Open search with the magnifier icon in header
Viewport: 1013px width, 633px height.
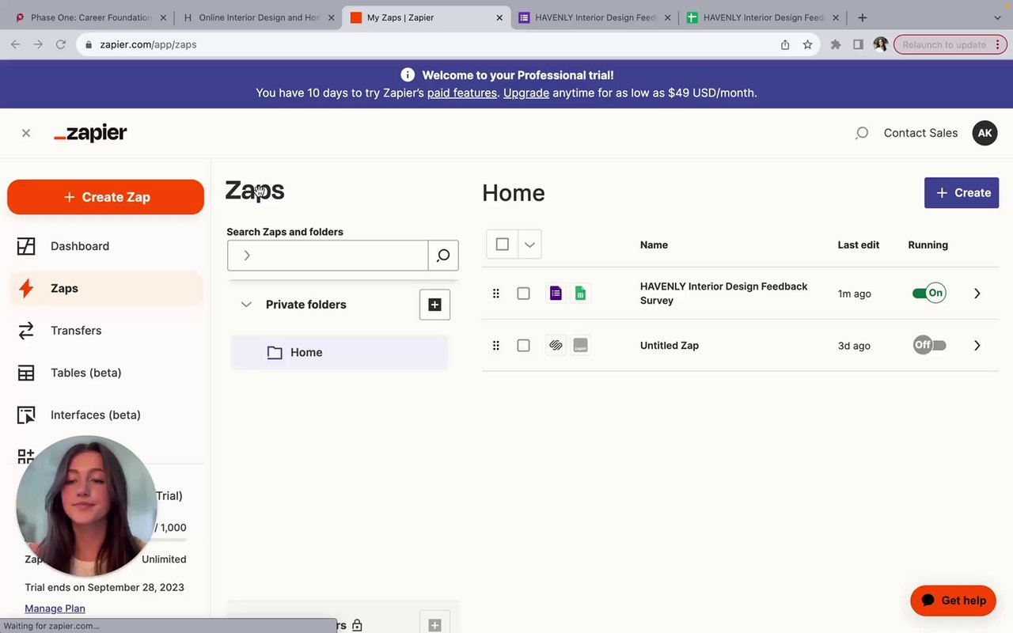tap(862, 133)
